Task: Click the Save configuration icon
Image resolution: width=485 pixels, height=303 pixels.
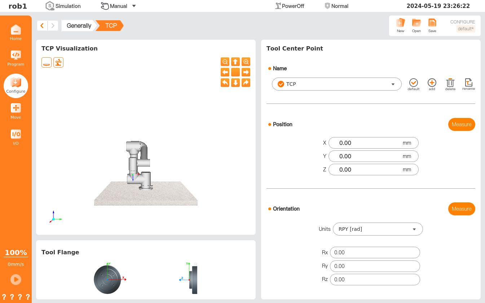Action: point(432,24)
